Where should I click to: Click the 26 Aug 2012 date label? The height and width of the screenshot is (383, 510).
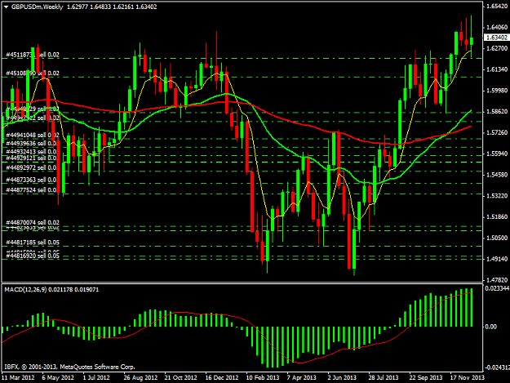140,378
